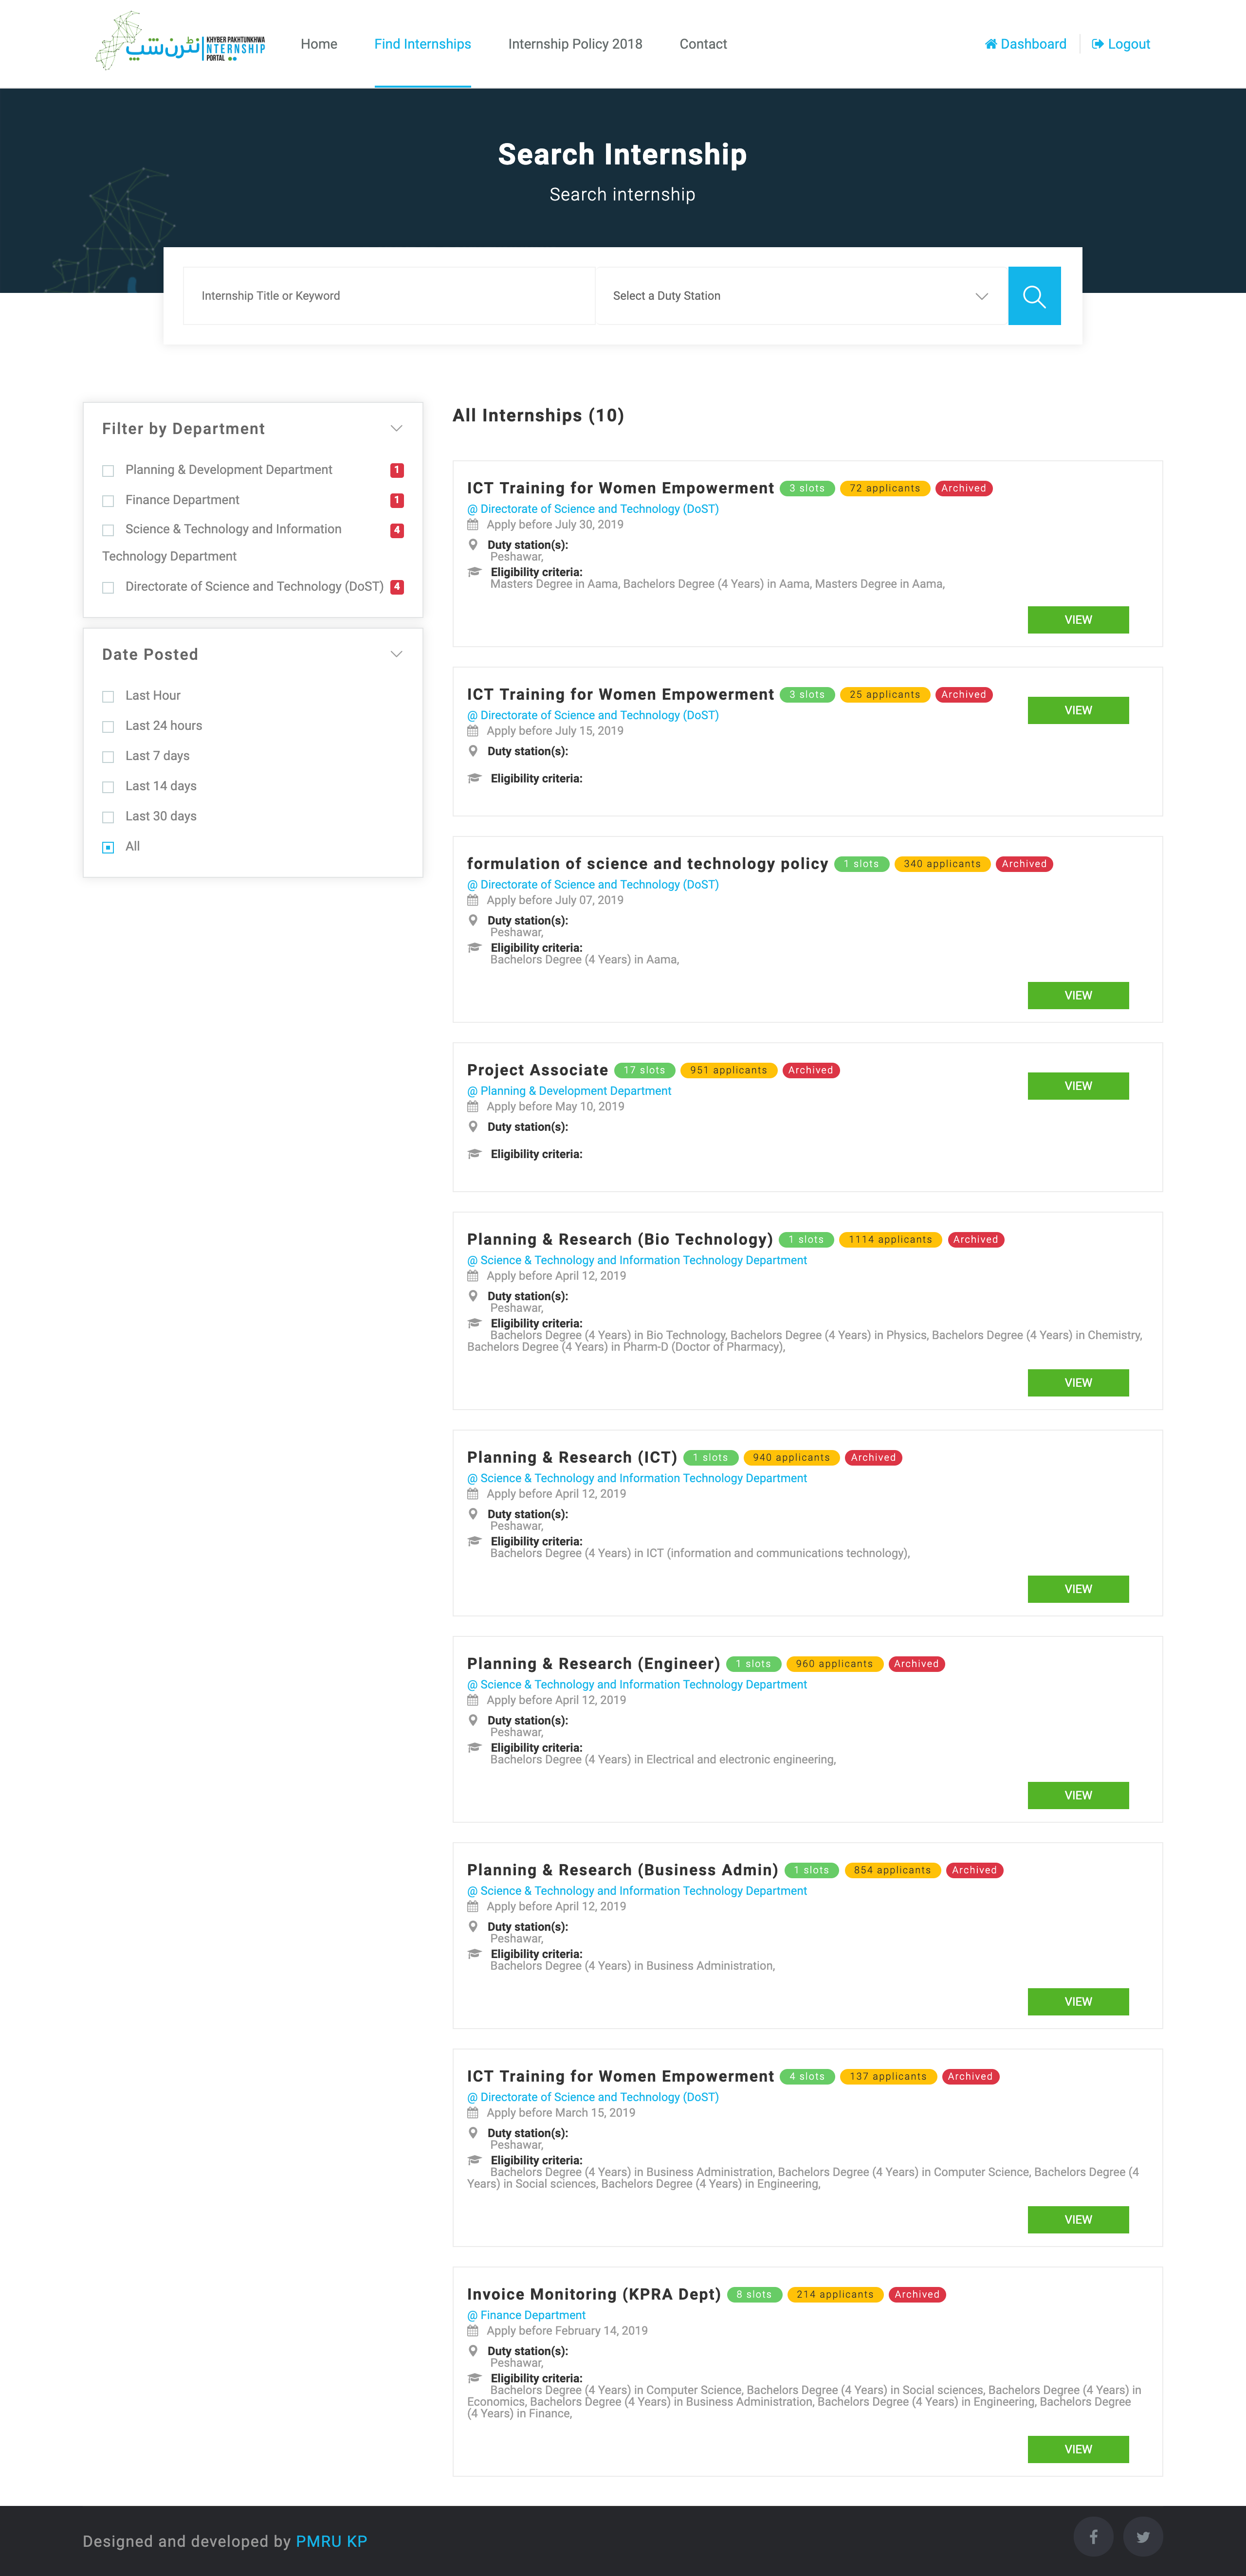Click Archived badge on Project Associate
Screen dimensions: 1246x2576
810,1070
